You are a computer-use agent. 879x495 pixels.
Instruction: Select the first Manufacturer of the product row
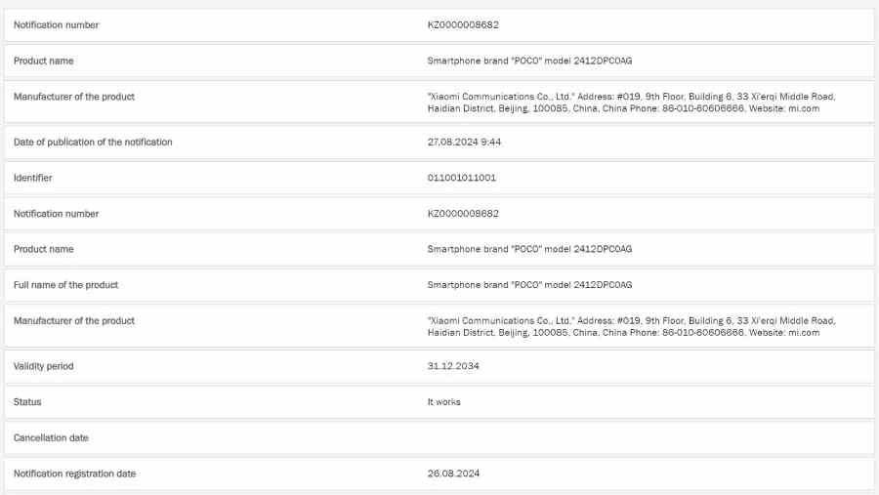439,103
